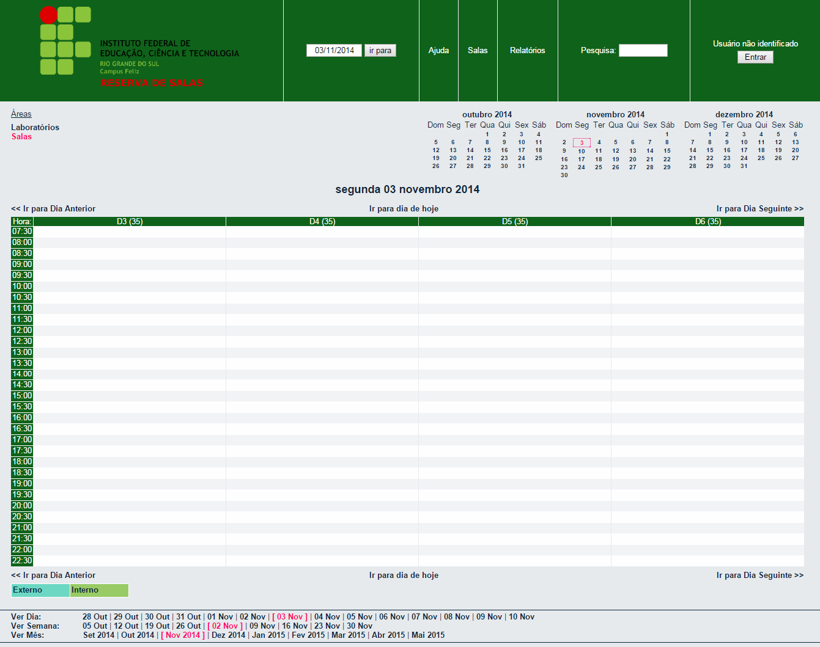
Task: Click top 'Ir para dia de hoje' link
Action: coord(404,208)
